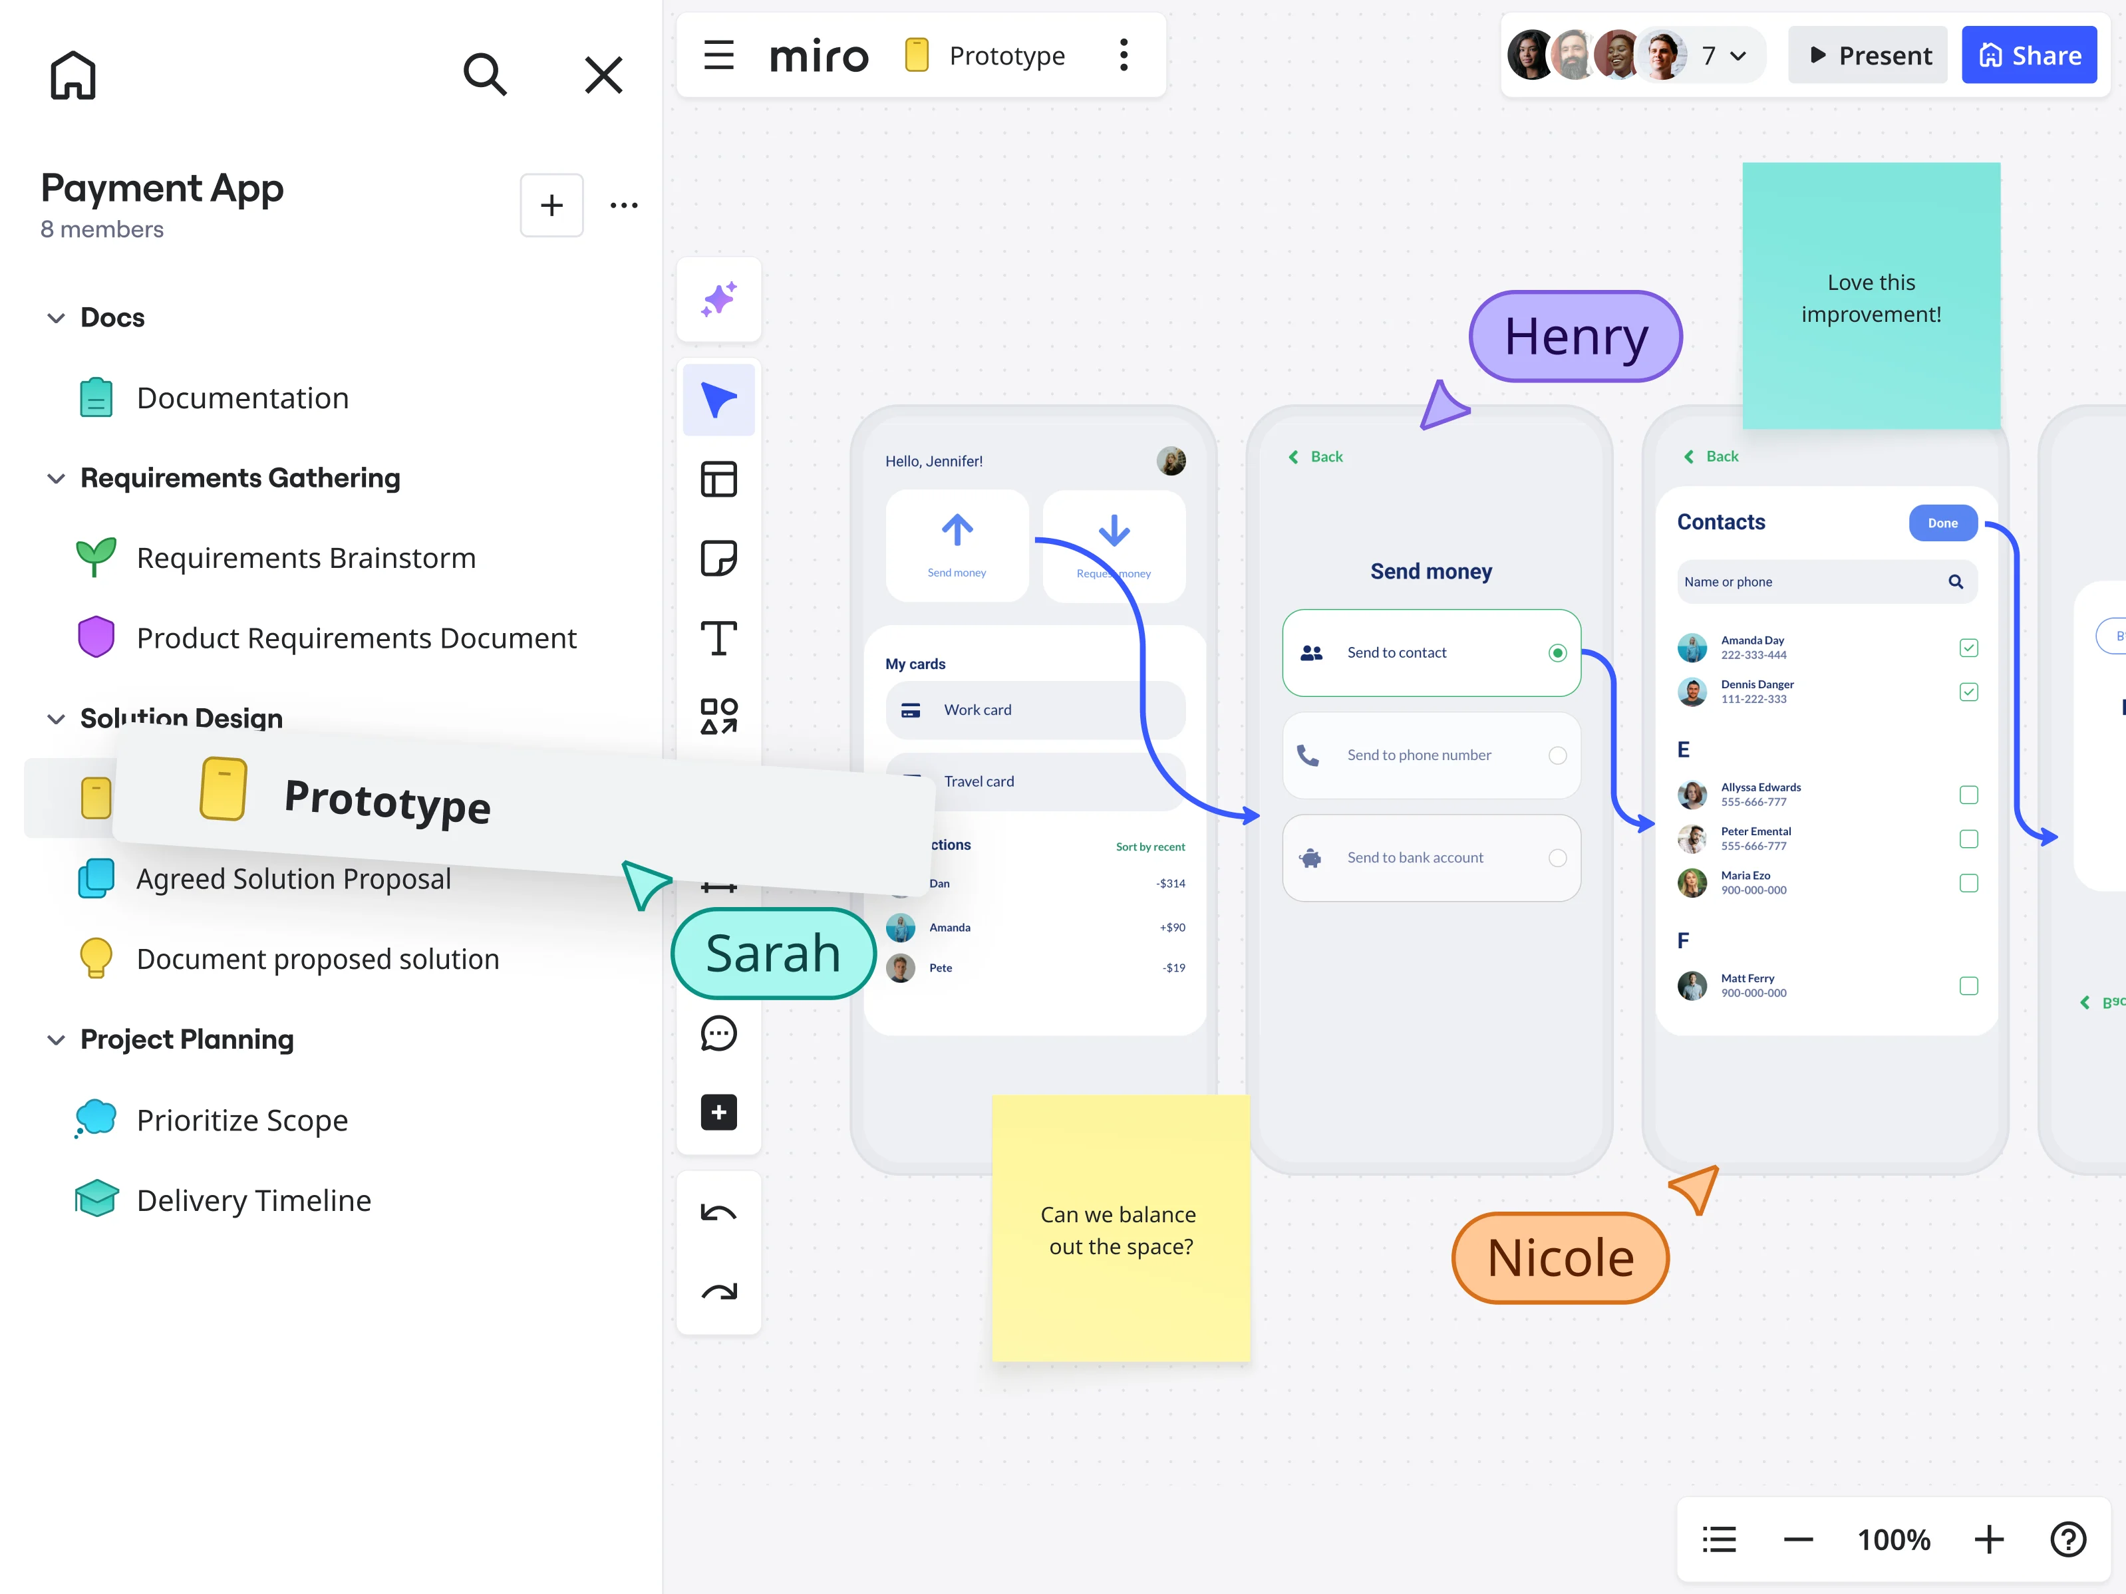Click the Name or phone field
2126x1594 pixels.
point(1807,581)
